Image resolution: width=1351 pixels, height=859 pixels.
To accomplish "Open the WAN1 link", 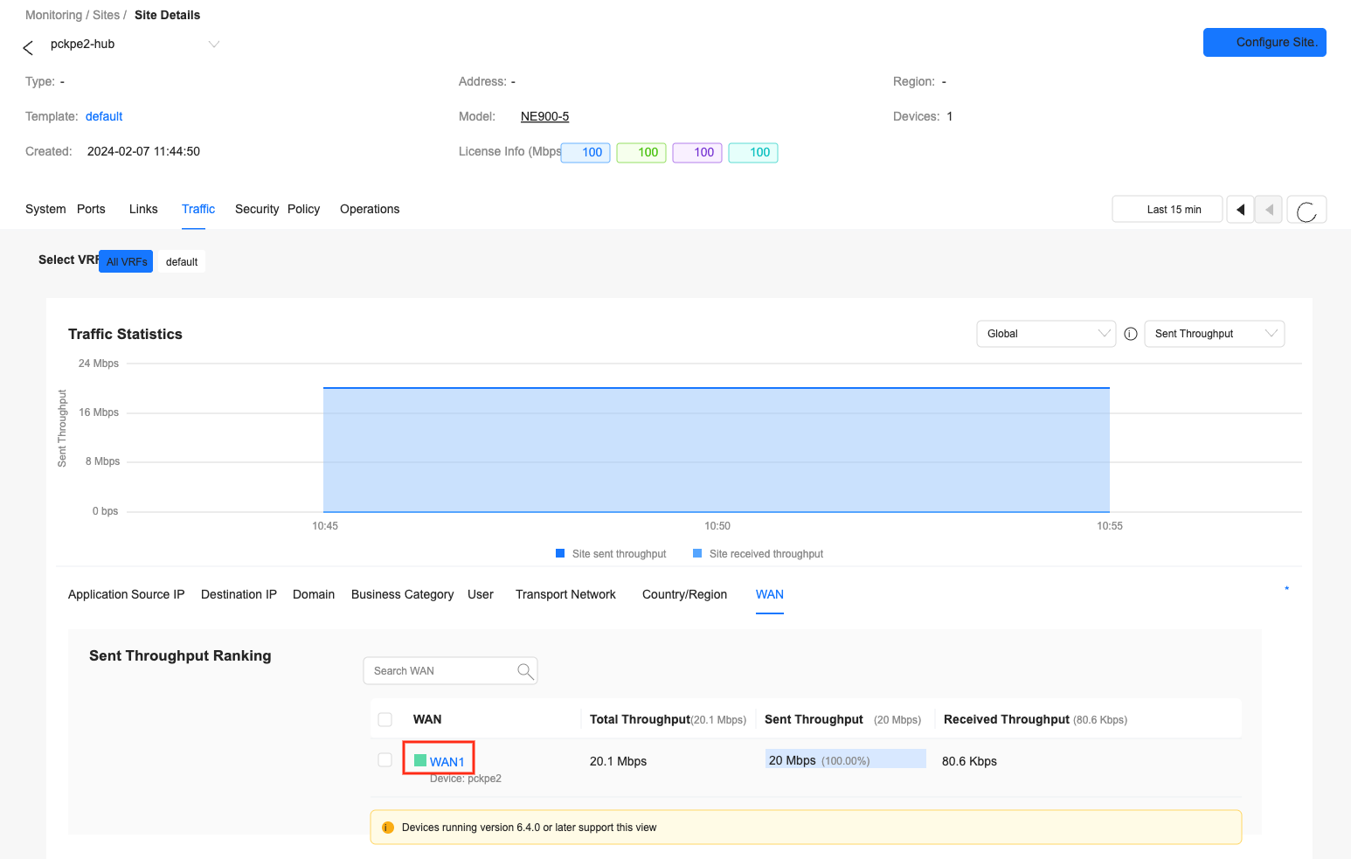I will [447, 762].
